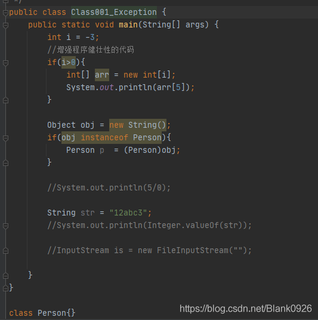Click the main method name
Screen dimensions: 318x320
[128, 25]
